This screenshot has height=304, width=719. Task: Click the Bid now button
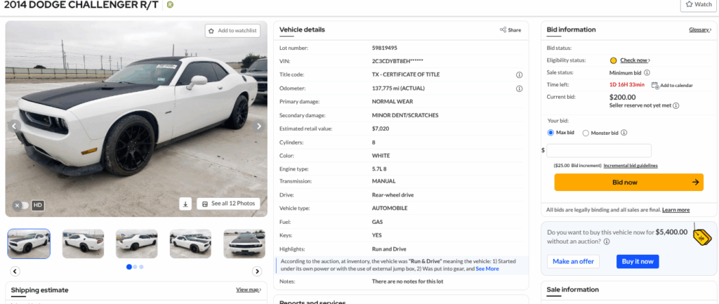click(628, 182)
